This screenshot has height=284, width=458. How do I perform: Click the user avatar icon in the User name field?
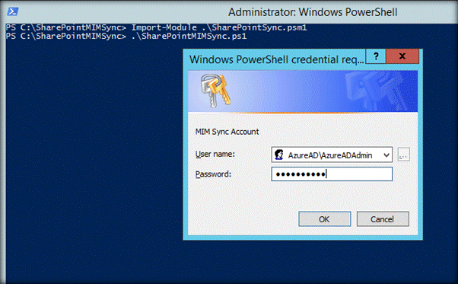point(279,155)
